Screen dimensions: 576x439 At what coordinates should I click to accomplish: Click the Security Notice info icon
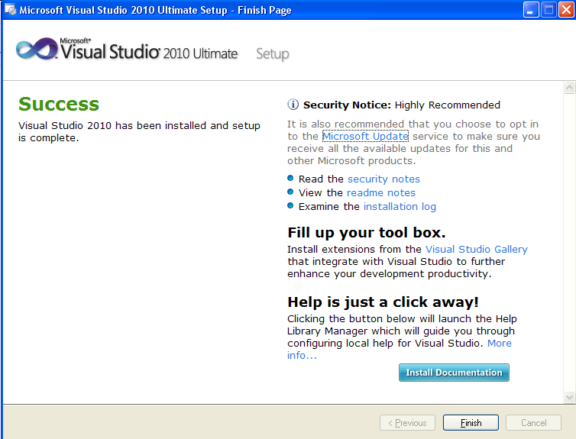293,105
